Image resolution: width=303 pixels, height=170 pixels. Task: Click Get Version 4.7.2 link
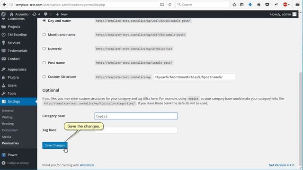[281, 165]
